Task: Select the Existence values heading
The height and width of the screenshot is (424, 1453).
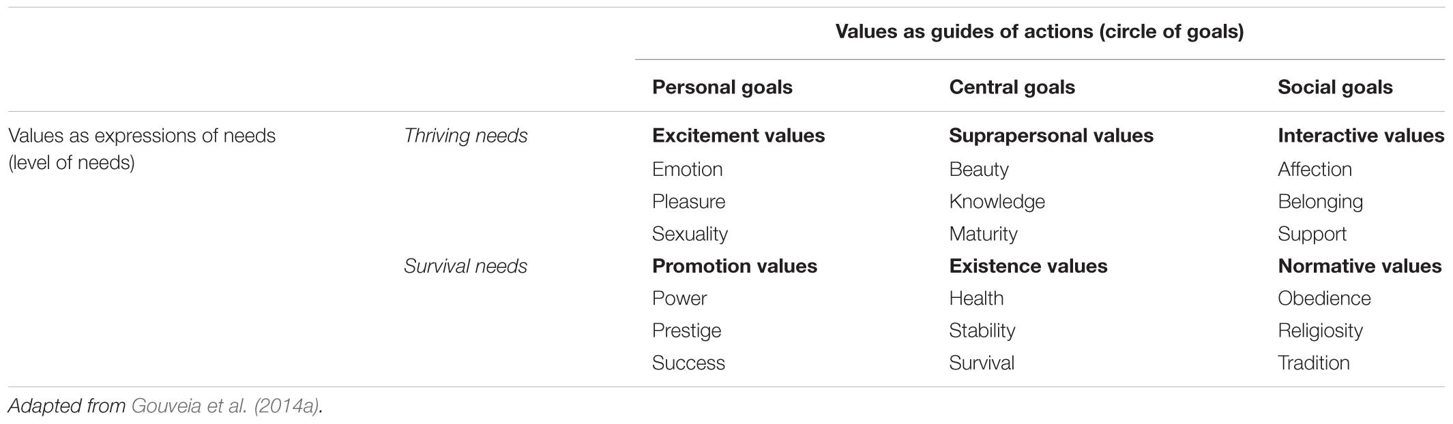Action: click(1028, 266)
